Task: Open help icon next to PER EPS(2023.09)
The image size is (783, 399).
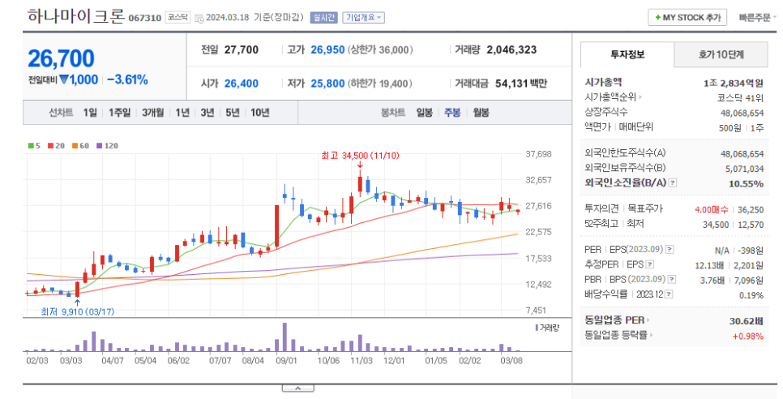Action: (x=670, y=249)
